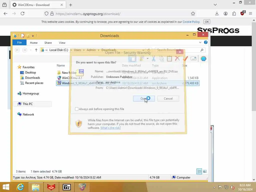Click the Paste clipboard toolbar icon

tap(169, 58)
